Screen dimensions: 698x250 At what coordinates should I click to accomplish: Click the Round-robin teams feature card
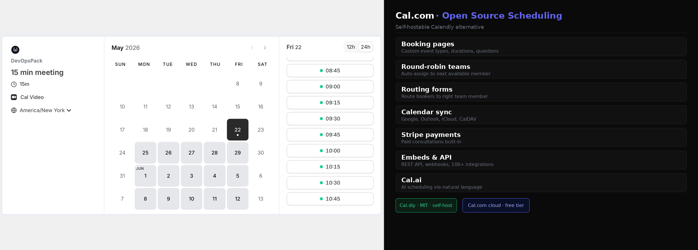tap(541, 69)
